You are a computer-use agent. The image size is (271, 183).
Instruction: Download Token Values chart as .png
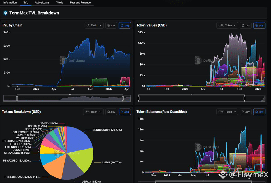coord(259,25)
